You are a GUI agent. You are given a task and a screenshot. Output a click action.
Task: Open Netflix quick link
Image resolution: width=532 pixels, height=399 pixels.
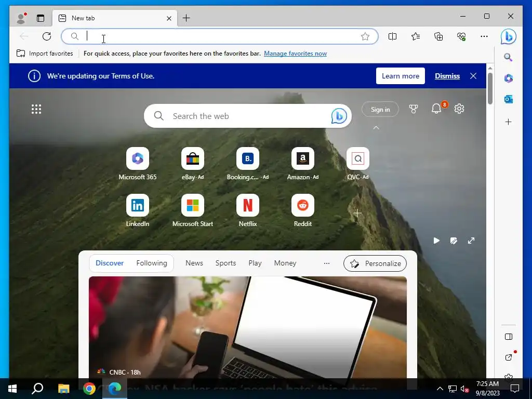pyautogui.click(x=248, y=211)
